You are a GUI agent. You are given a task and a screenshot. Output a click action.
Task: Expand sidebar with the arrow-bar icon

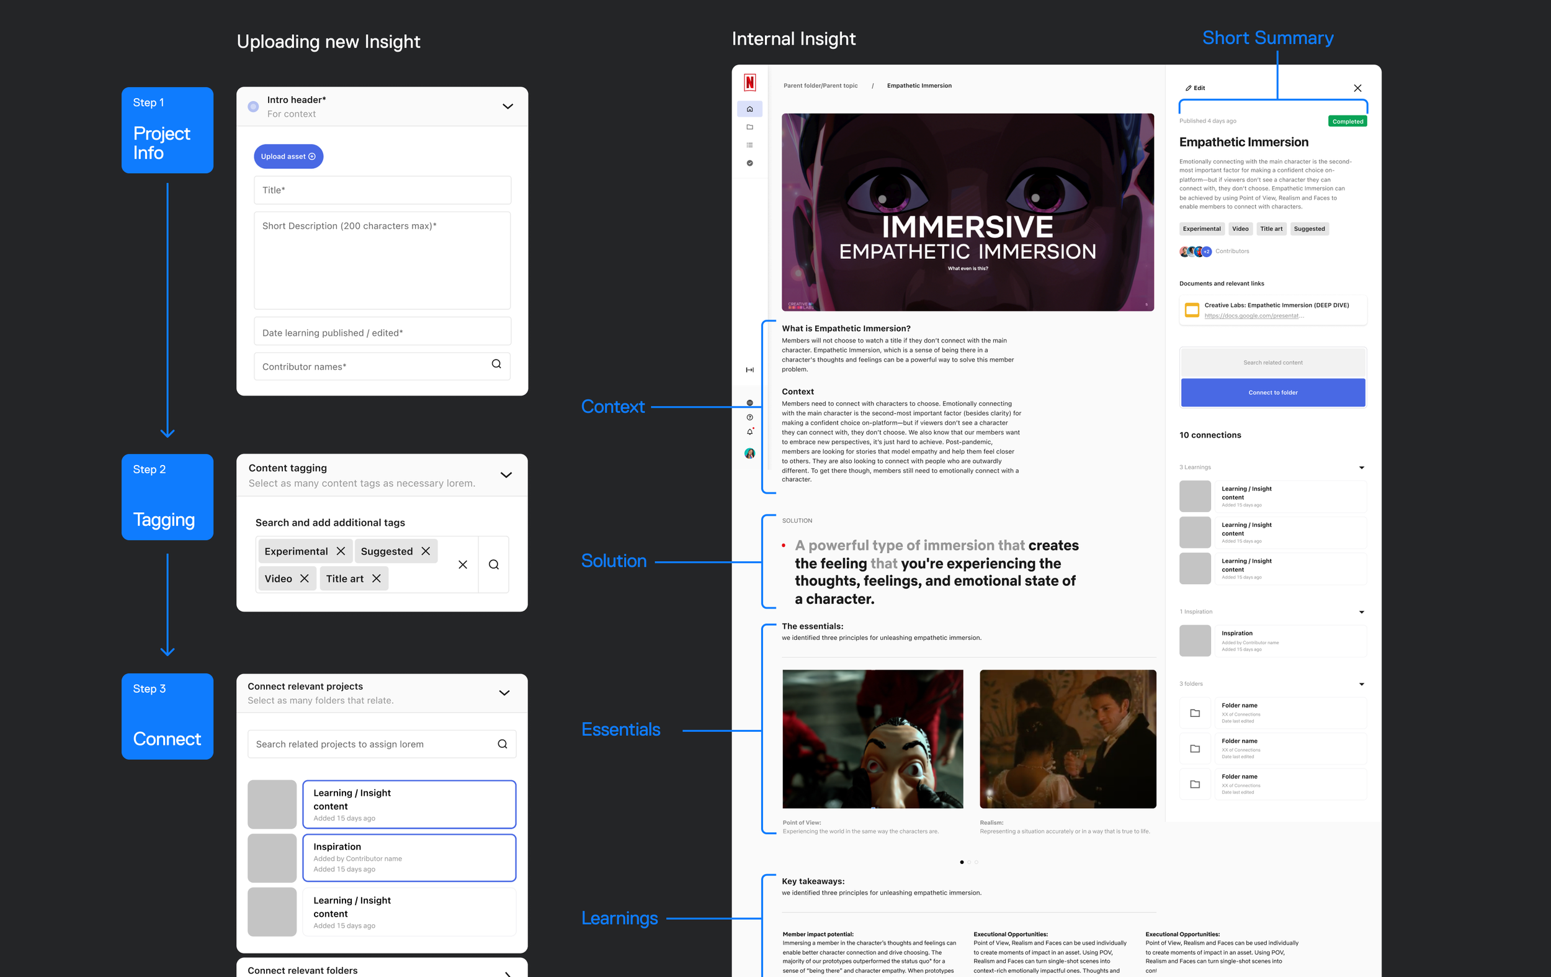coord(749,370)
